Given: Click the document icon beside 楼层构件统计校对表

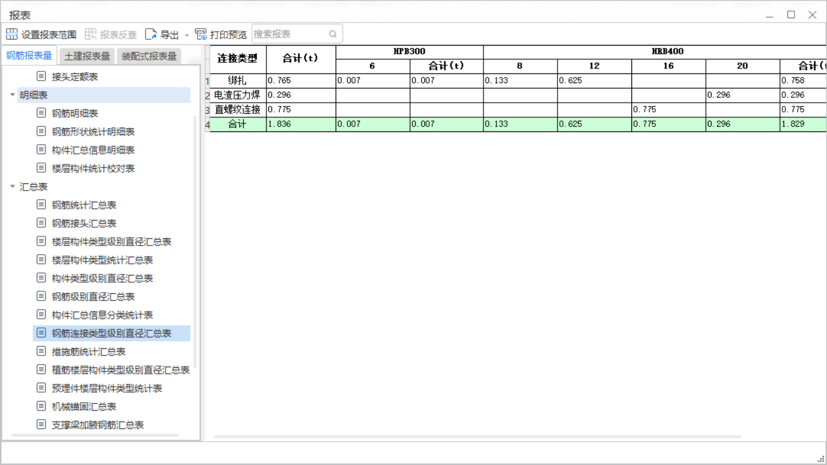Looking at the screenshot, I should click(41, 168).
